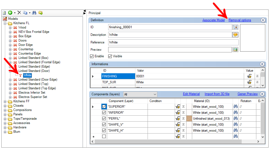Click binoculars icon in *SHAPE_H* material row

point(235,130)
